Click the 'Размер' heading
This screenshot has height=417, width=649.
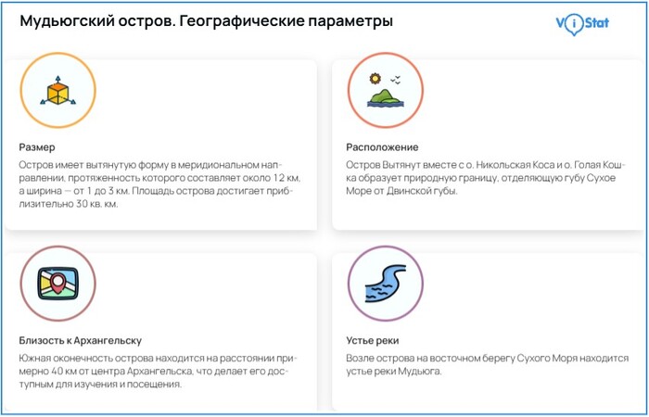pyautogui.click(x=37, y=147)
